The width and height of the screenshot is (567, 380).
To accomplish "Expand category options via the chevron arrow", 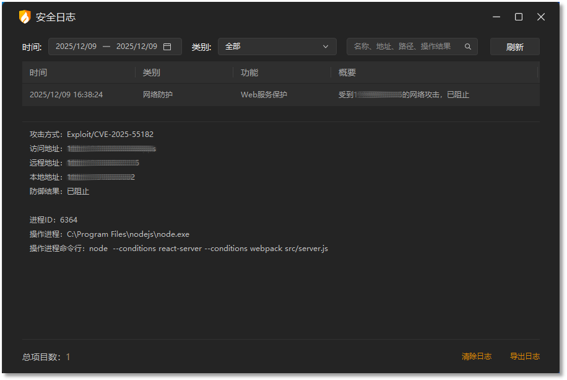I will click(325, 46).
